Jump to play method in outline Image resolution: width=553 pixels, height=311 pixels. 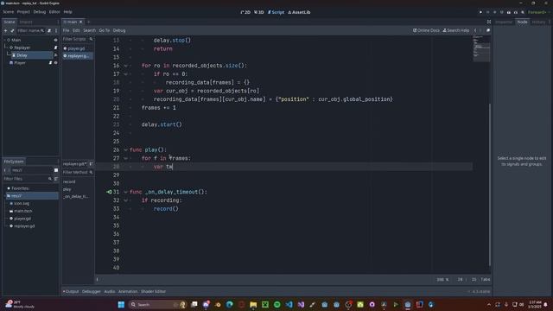[67, 189]
